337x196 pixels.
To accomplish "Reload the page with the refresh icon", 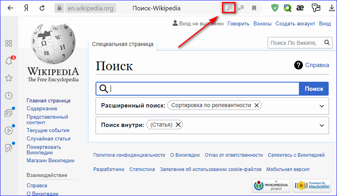I will (x=42, y=8).
